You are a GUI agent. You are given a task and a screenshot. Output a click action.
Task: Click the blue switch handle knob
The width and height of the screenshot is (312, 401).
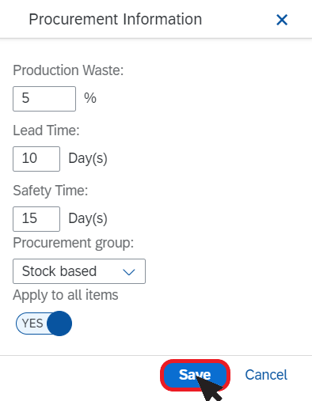tap(59, 323)
